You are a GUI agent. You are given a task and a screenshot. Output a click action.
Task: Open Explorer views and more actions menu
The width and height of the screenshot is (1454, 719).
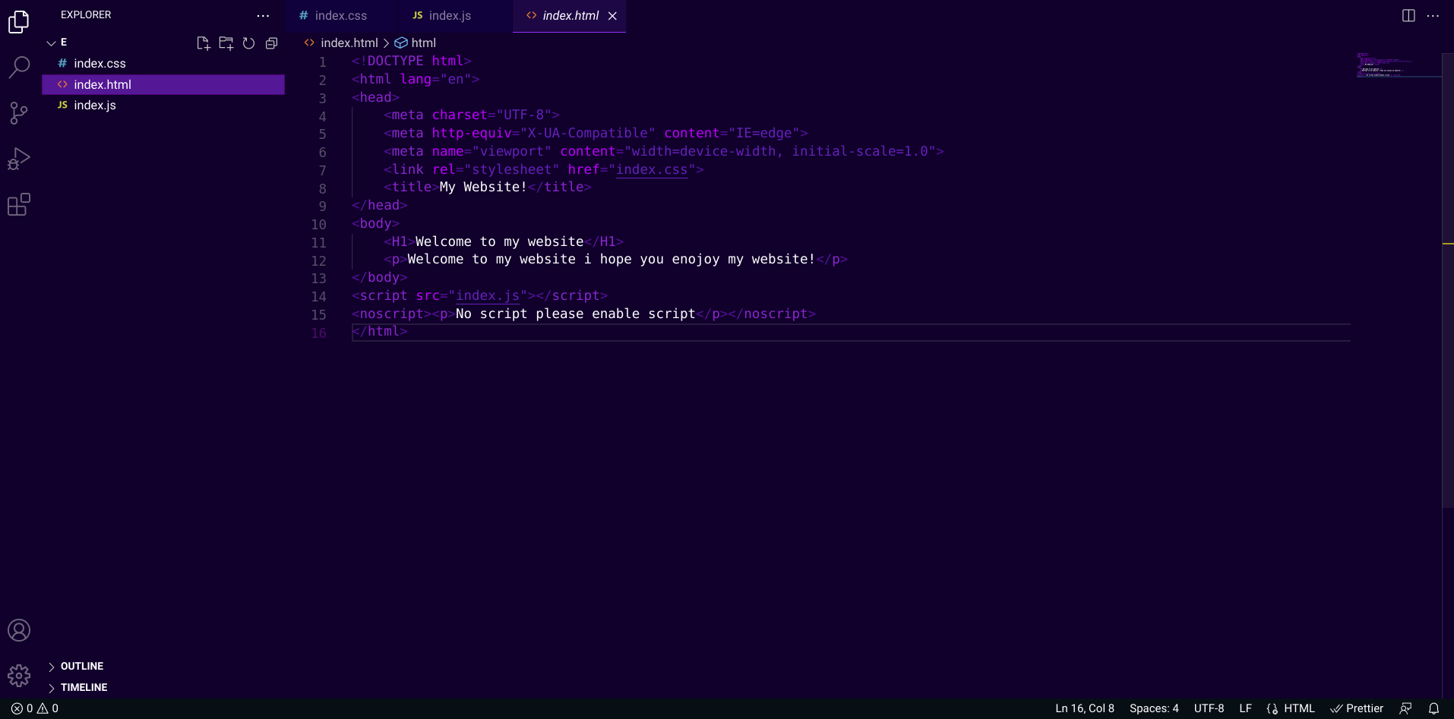pyautogui.click(x=263, y=15)
